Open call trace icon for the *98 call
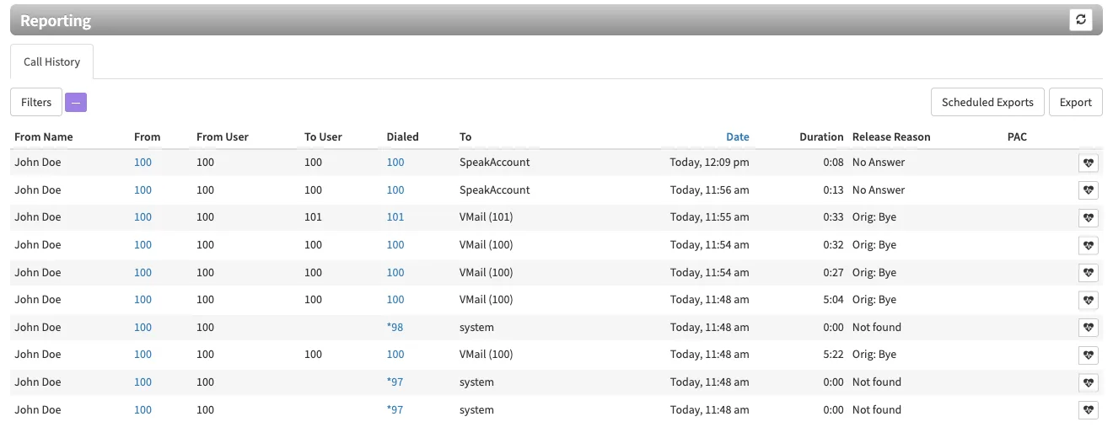 point(1089,328)
